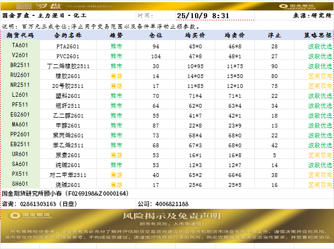Select the 纯碱2601 contract cell
334x249 pixels.
(x=68, y=165)
